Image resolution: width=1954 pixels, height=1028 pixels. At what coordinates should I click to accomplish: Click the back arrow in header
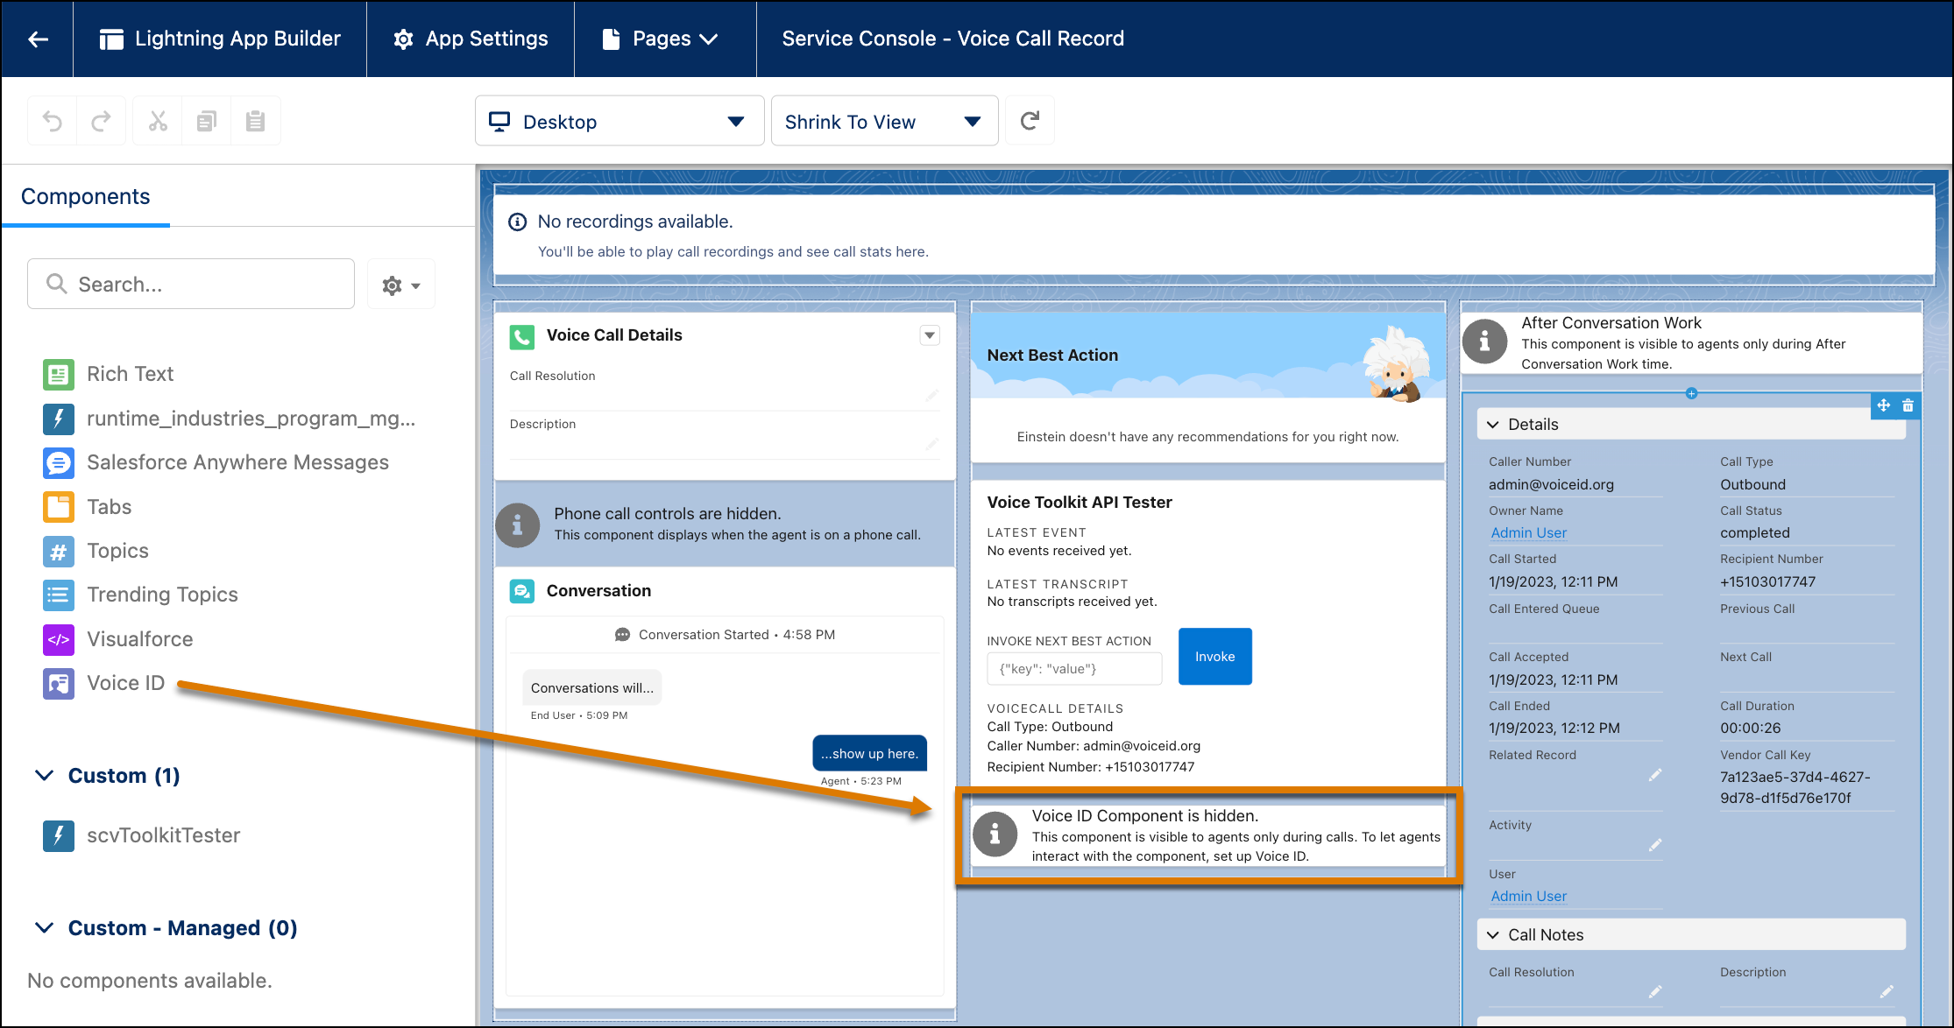(38, 39)
